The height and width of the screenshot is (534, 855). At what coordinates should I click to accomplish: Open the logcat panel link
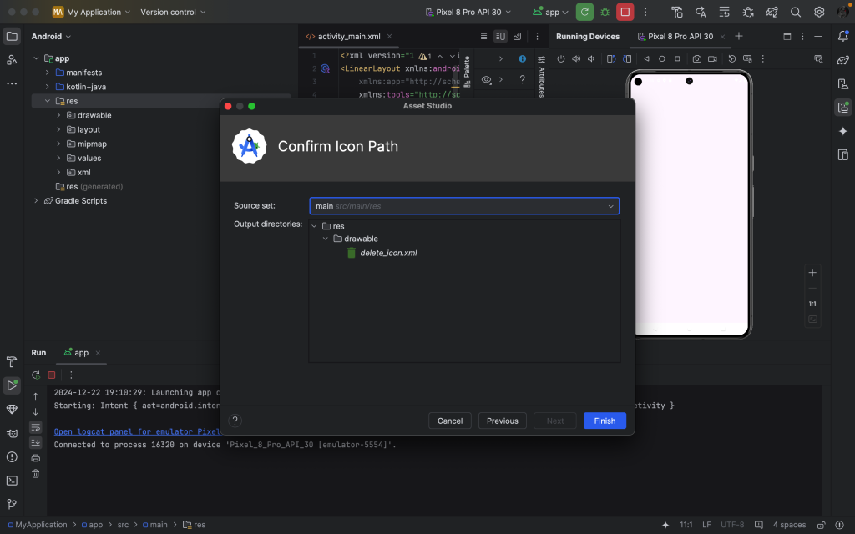coord(137,431)
